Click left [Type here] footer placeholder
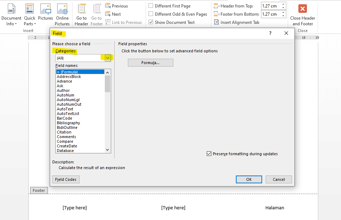The width and height of the screenshot is (341, 220). coord(75,208)
